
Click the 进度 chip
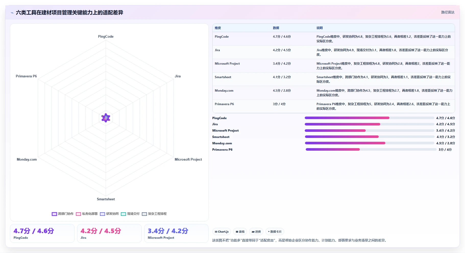tap(256, 232)
